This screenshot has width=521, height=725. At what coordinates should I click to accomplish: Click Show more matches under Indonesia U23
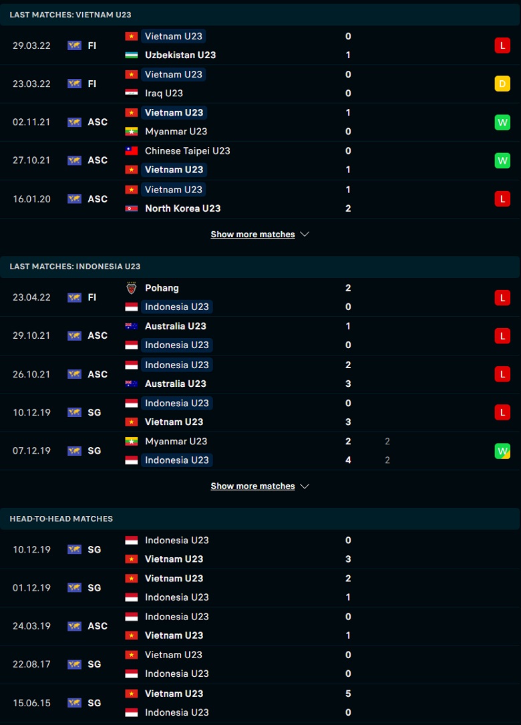coord(253,486)
